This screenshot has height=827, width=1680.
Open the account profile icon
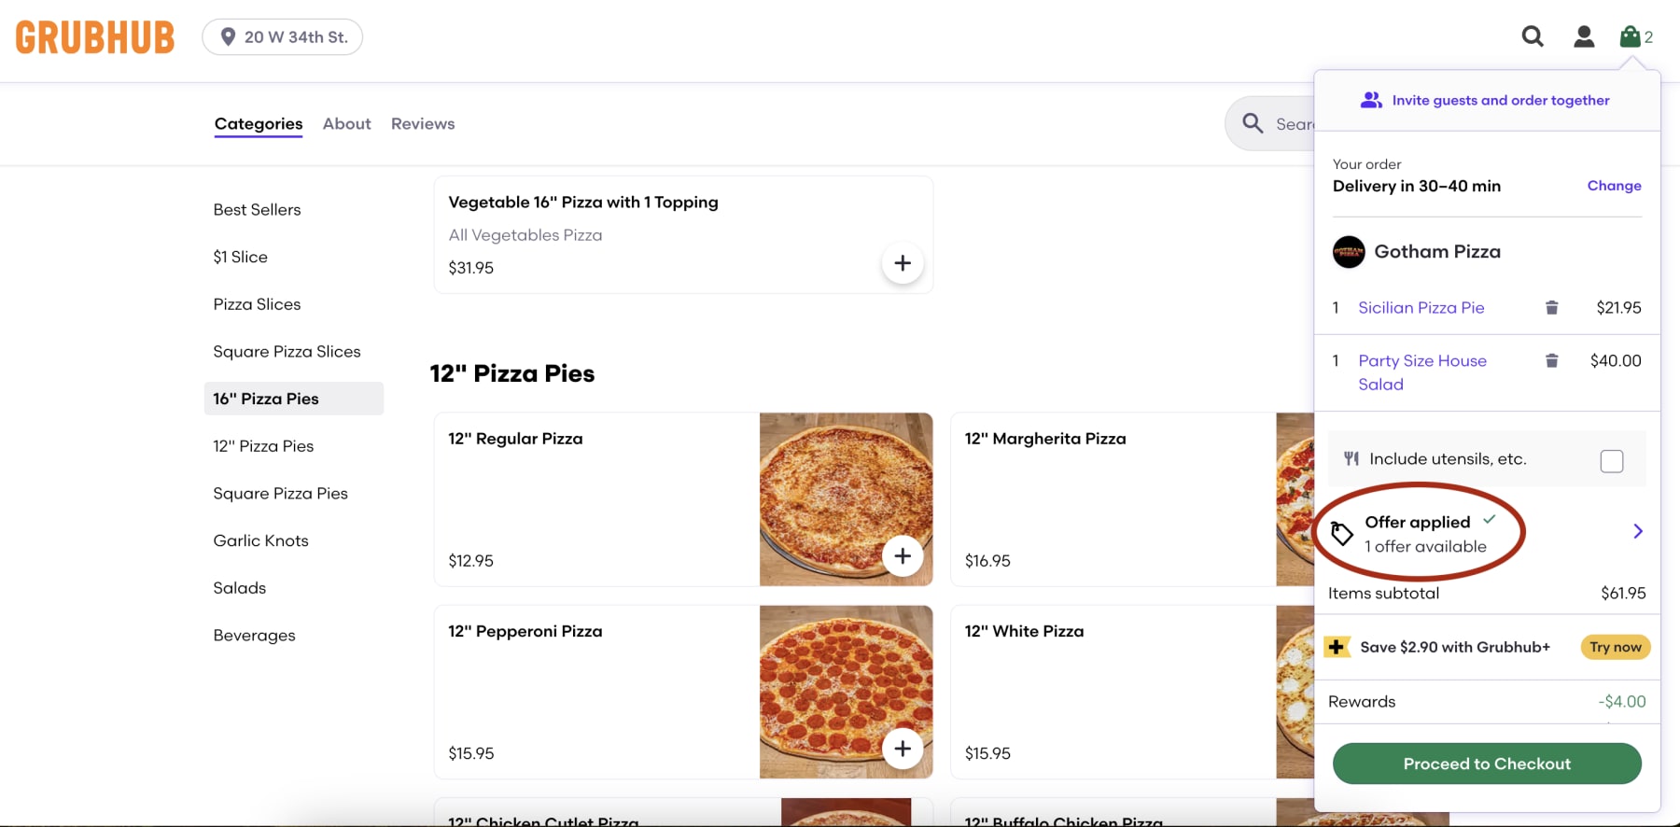1584,36
